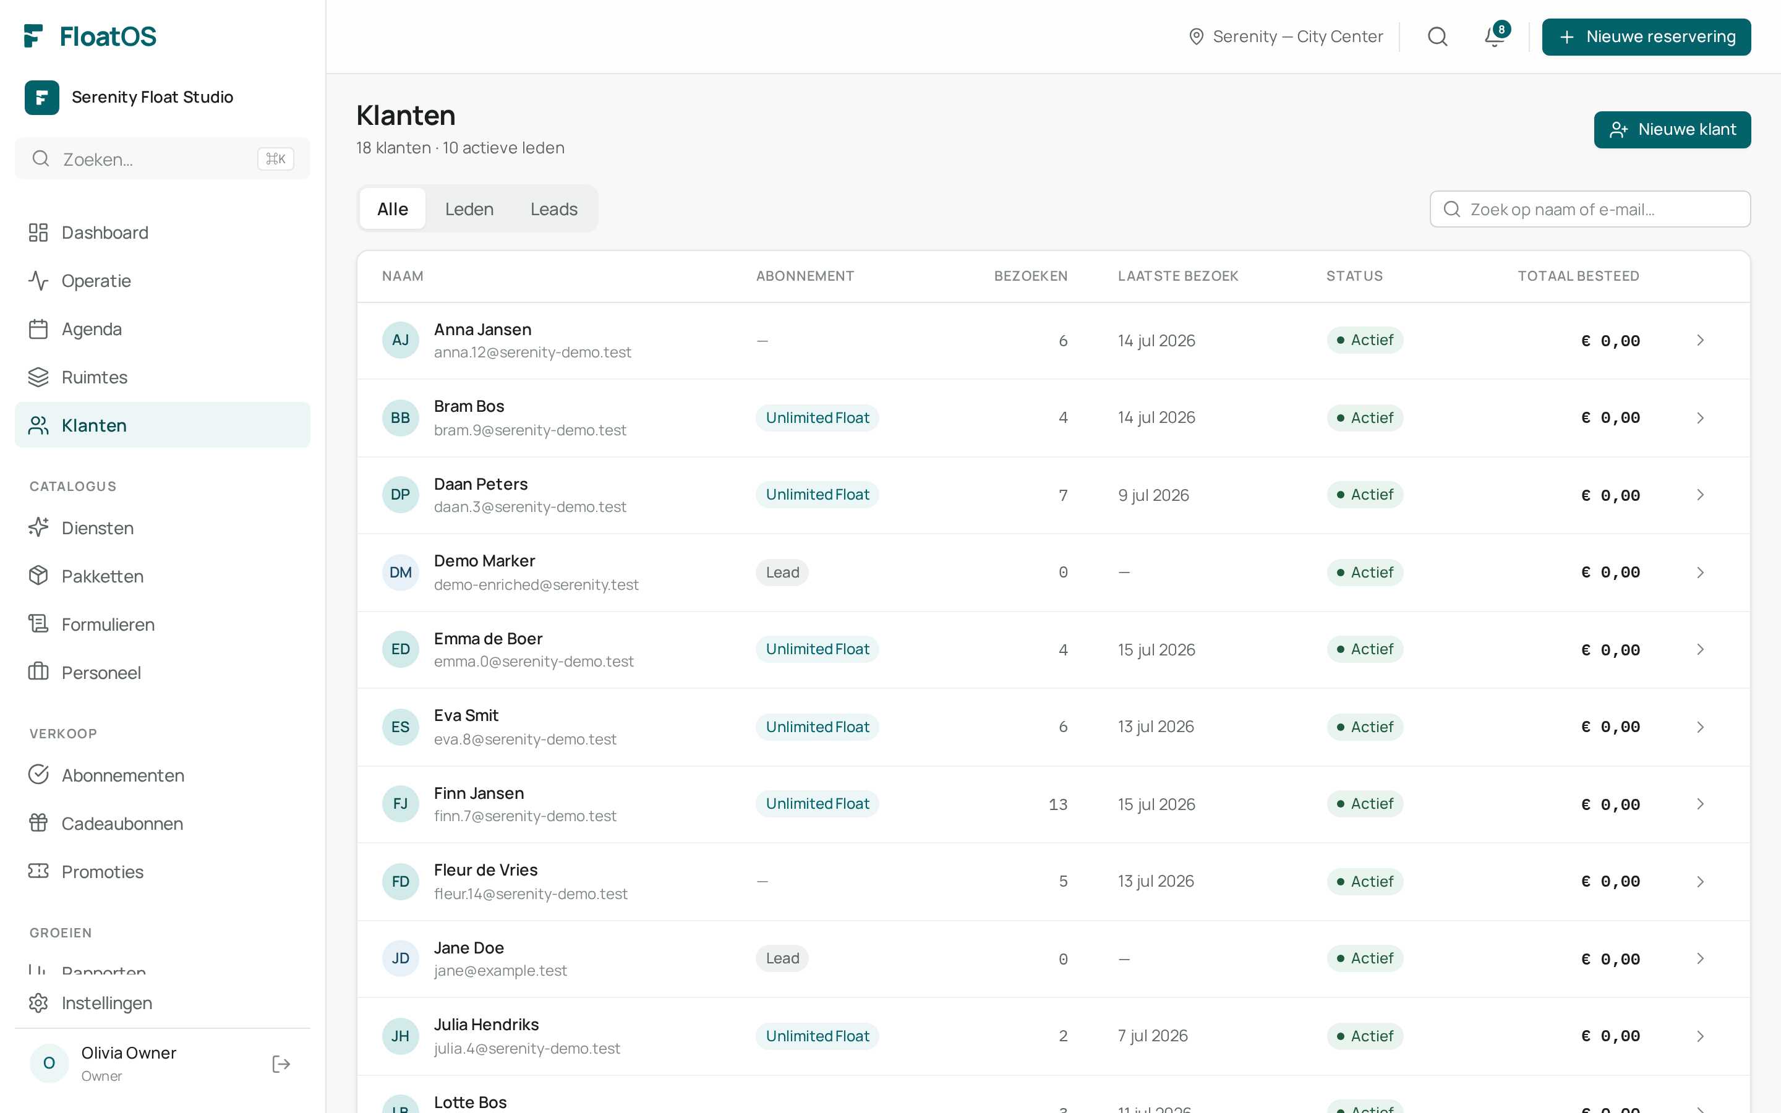Click Demo Marker's Lead badge
Image resolution: width=1781 pixels, height=1113 pixels.
click(x=782, y=572)
